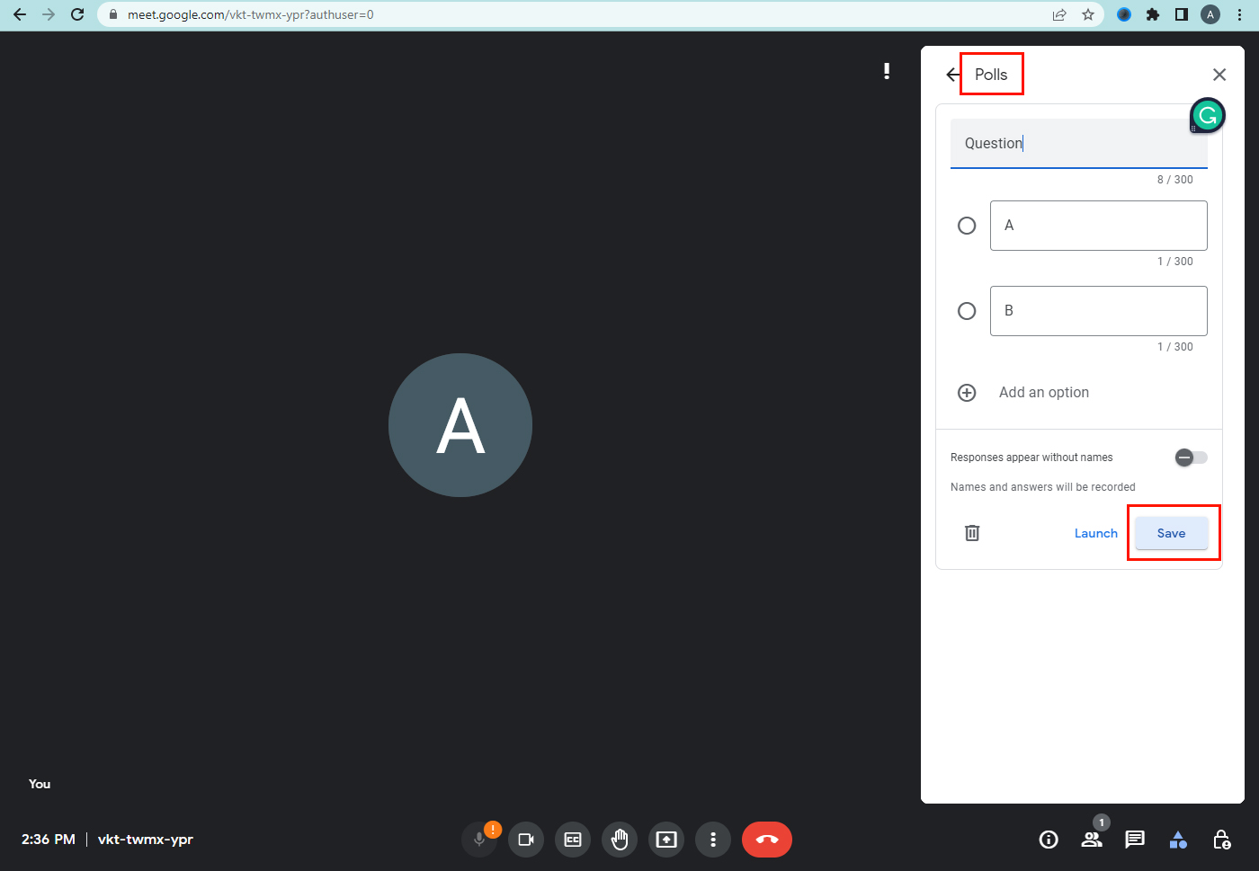Click Add an option
The image size is (1259, 871).
click(1043, 393)
